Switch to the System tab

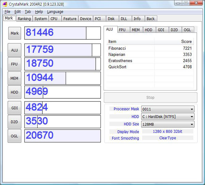(41, 19)
